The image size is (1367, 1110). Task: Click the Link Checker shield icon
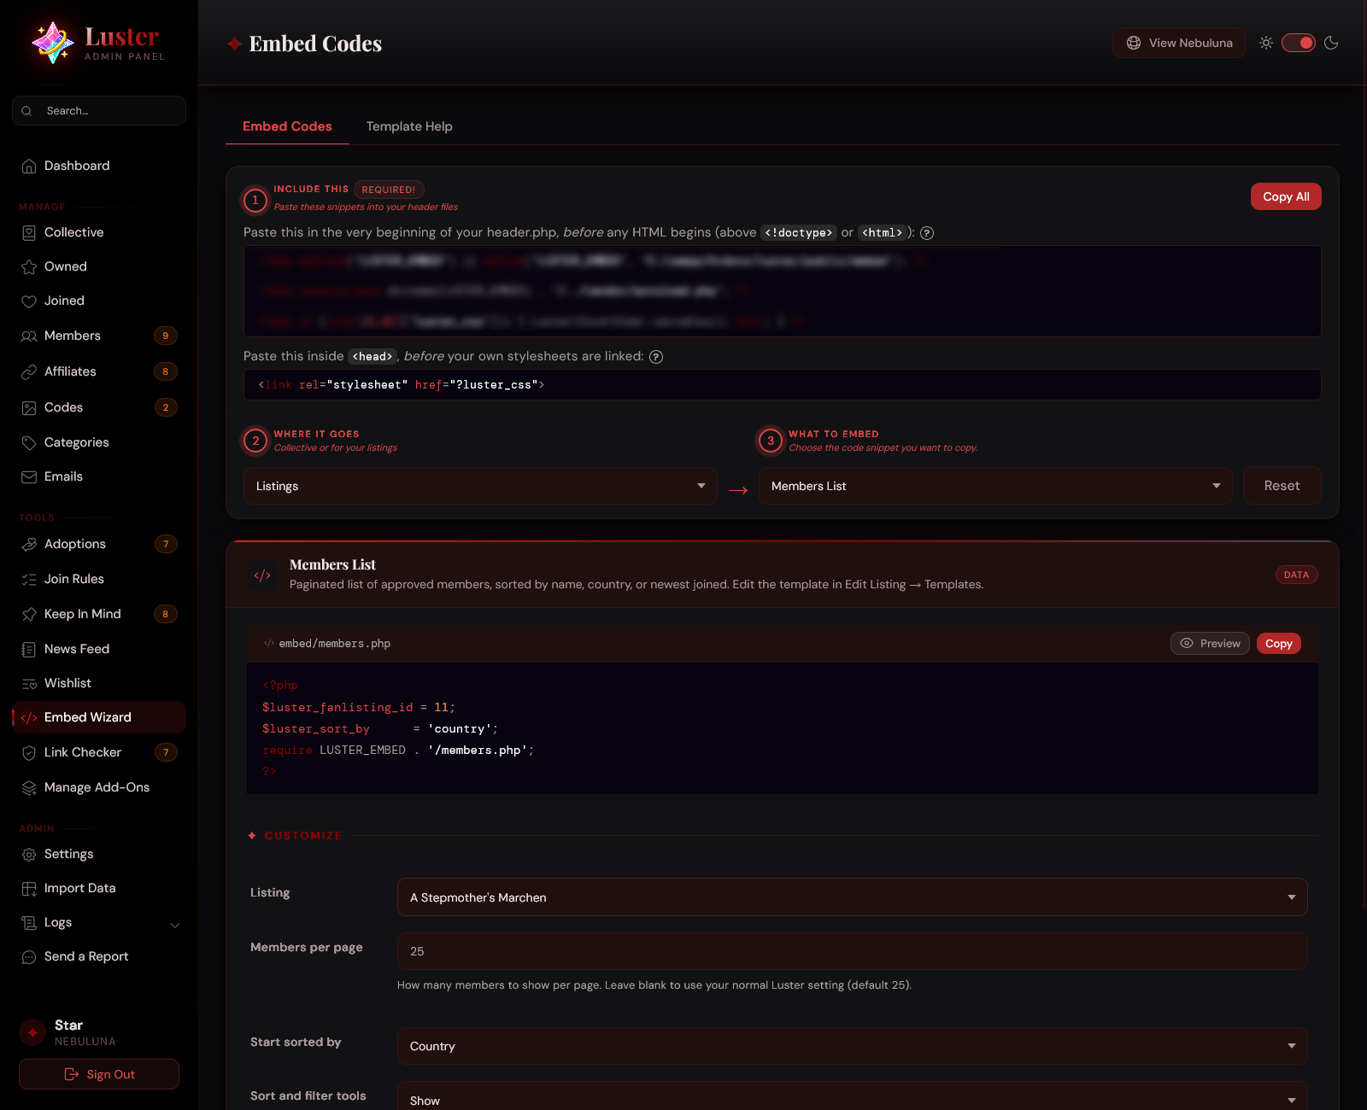29,752
